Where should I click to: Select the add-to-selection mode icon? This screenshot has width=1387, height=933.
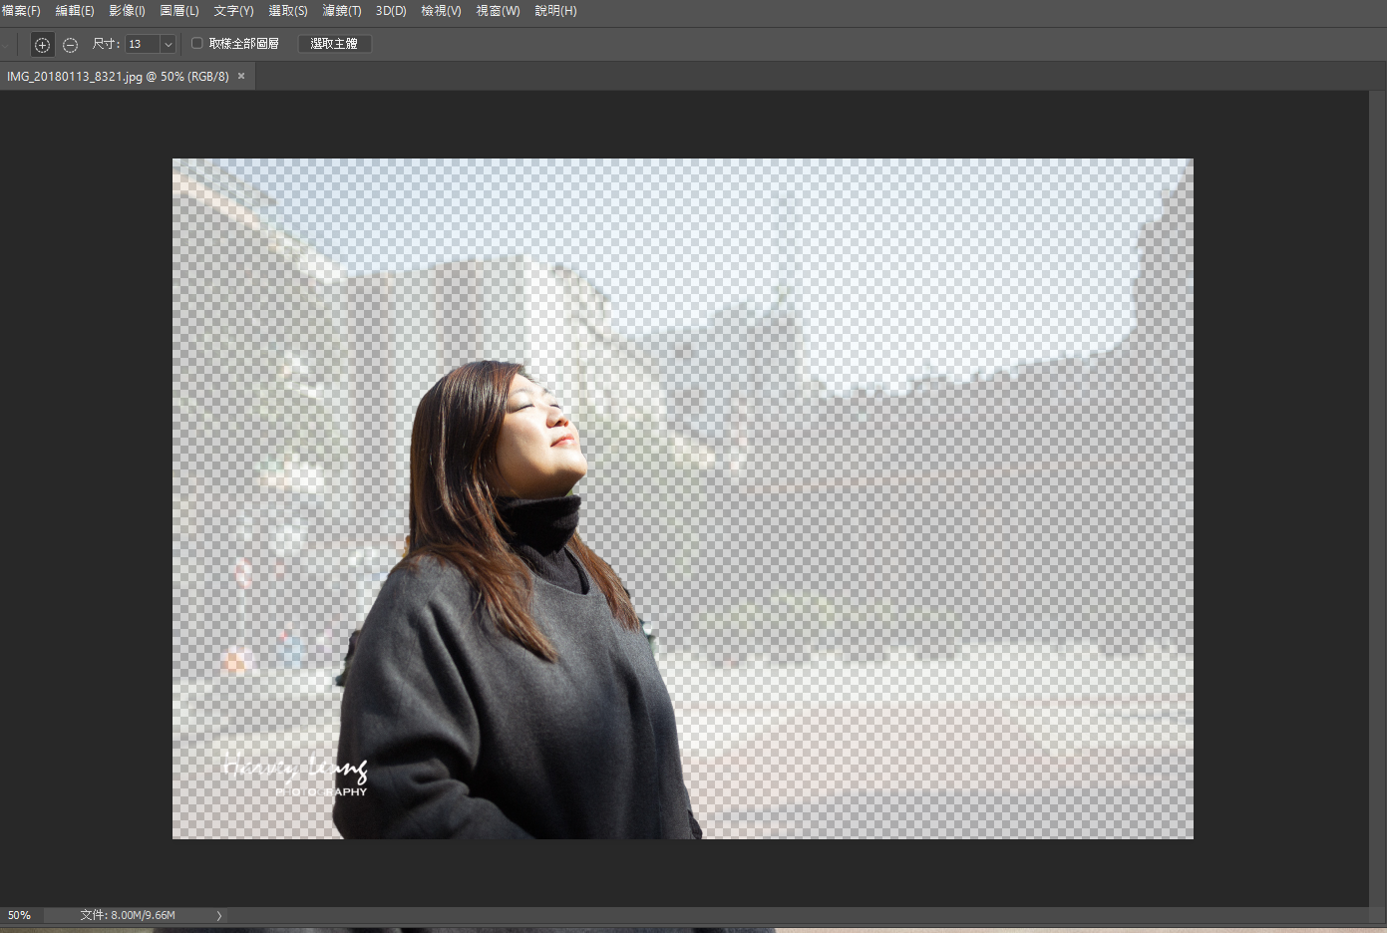42,44
